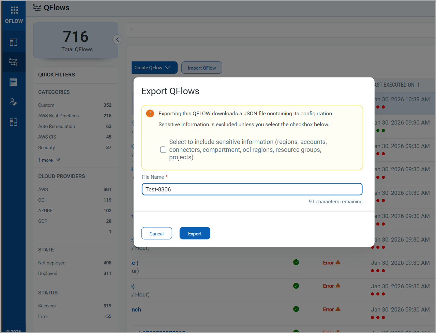Open the bottommost dashboard icon in sidebar
Screen dimensions: 436x333
(13, 122)
